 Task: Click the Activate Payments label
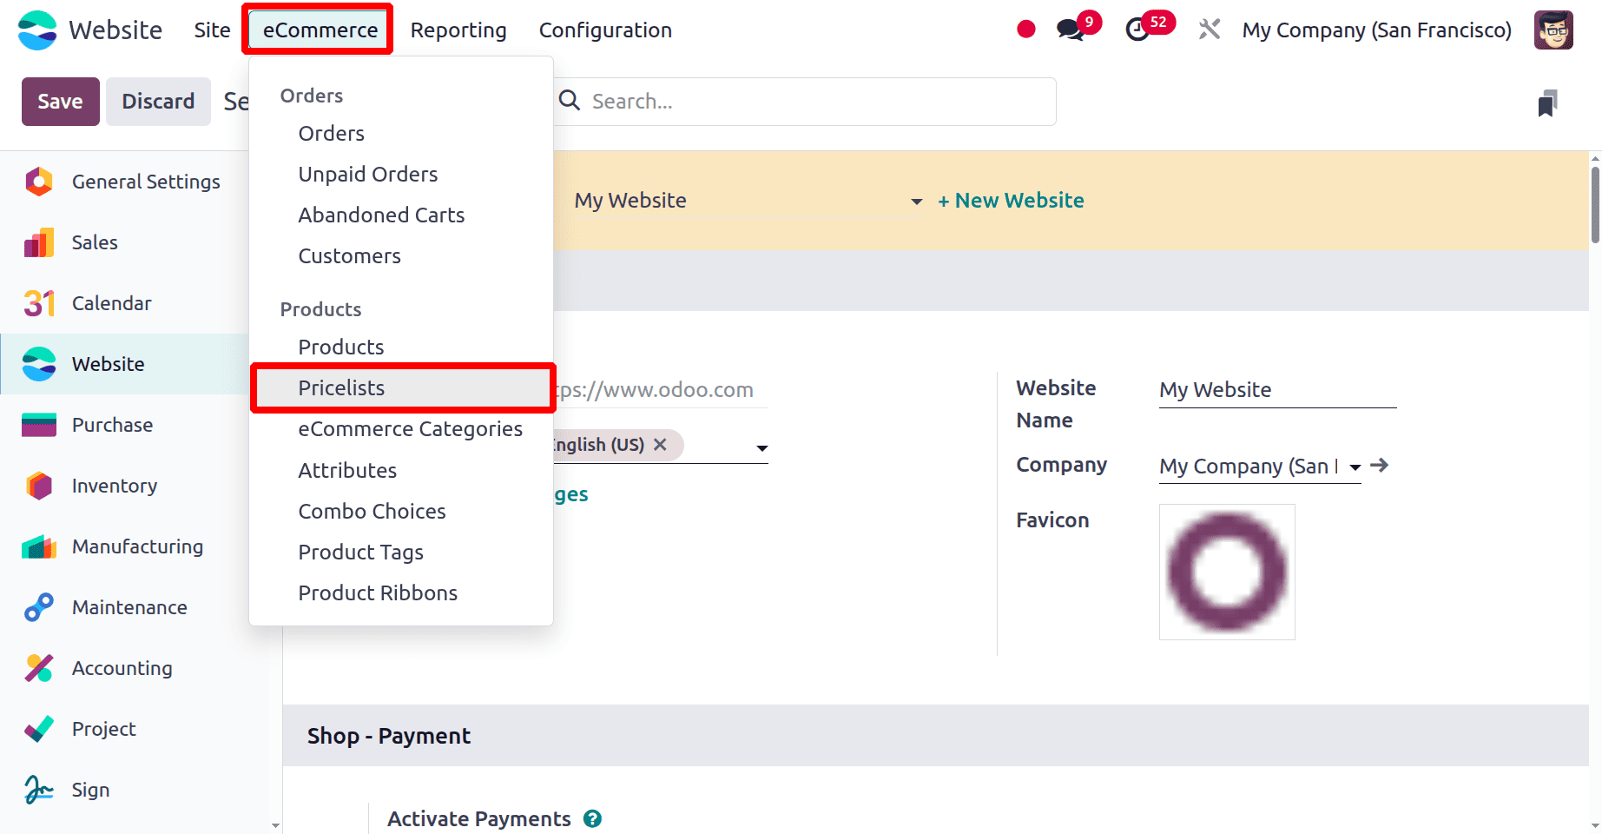(x=478, y=819)
